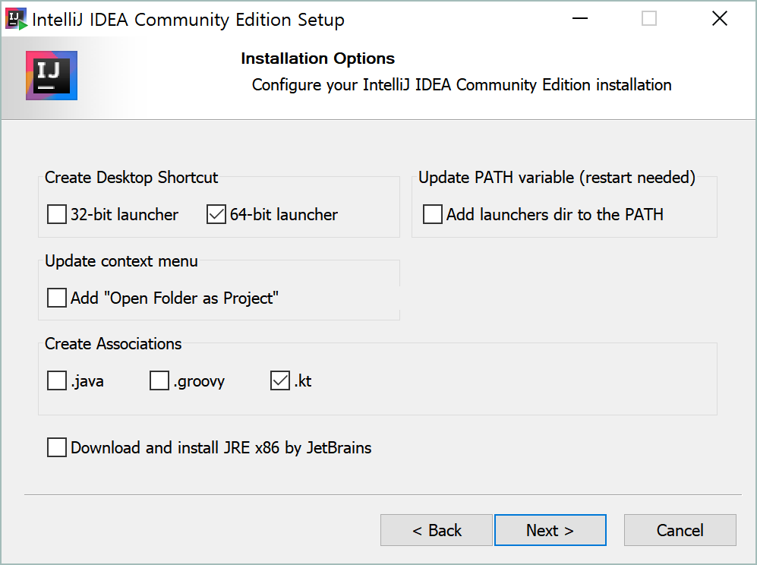Click the "Update PATH variable (restart needed)" label
This screenshot has width=757, height=565.
coord(557,178)
